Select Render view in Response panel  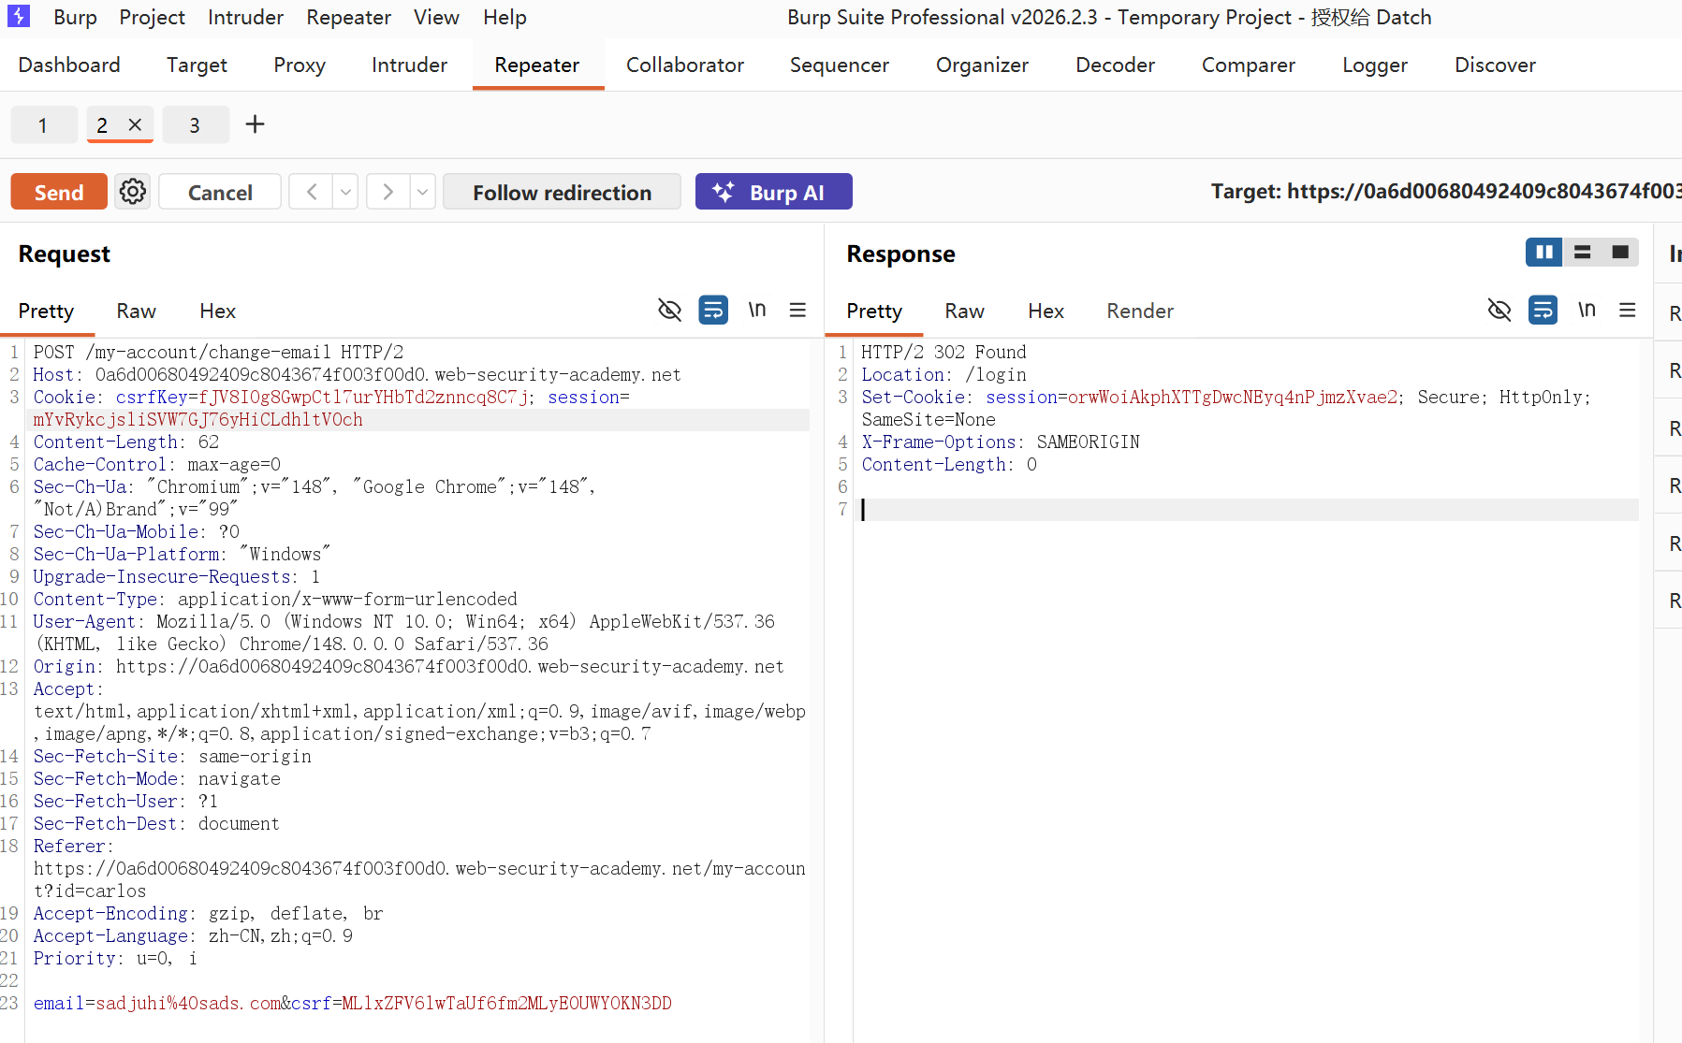point(1140,311)
